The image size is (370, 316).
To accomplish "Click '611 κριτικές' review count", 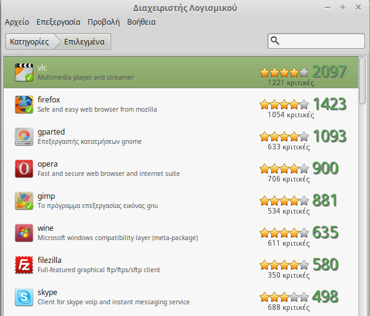I will tap(289, 243).
